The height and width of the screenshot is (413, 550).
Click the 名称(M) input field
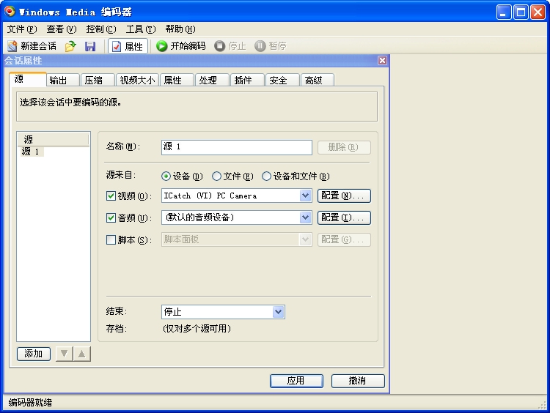(237, 147)
